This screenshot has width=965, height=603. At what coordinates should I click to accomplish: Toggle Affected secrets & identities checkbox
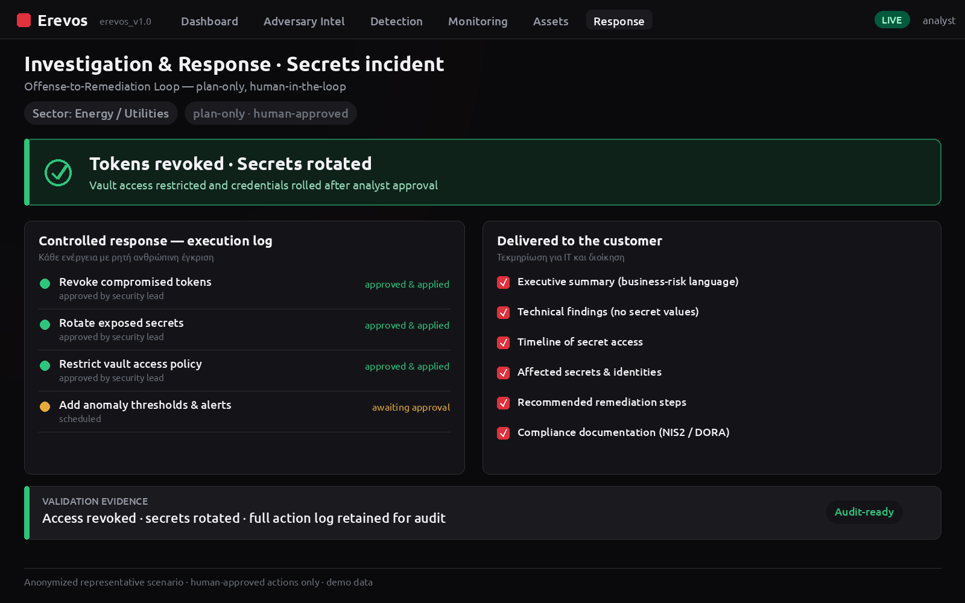click(x=503, y=373)
